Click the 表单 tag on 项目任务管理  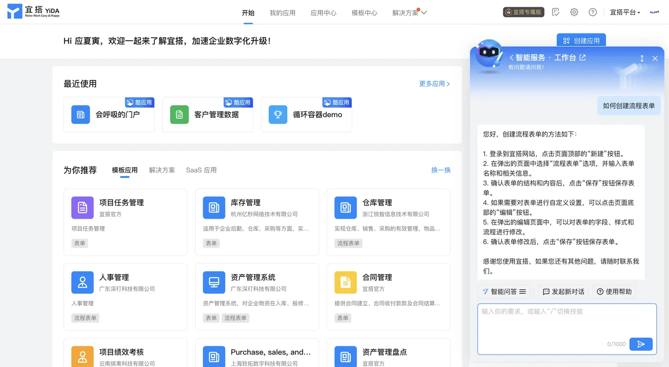tap(79, 243)
